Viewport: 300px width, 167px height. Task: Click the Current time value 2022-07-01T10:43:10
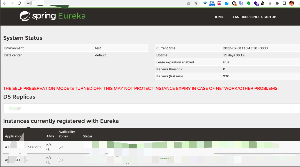[x=245, y=48]
